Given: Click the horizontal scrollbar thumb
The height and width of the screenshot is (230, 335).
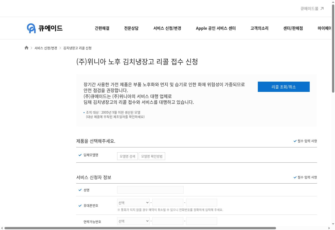Looking at the screenshot, I should pyautogui.click(x=140, y=228).
